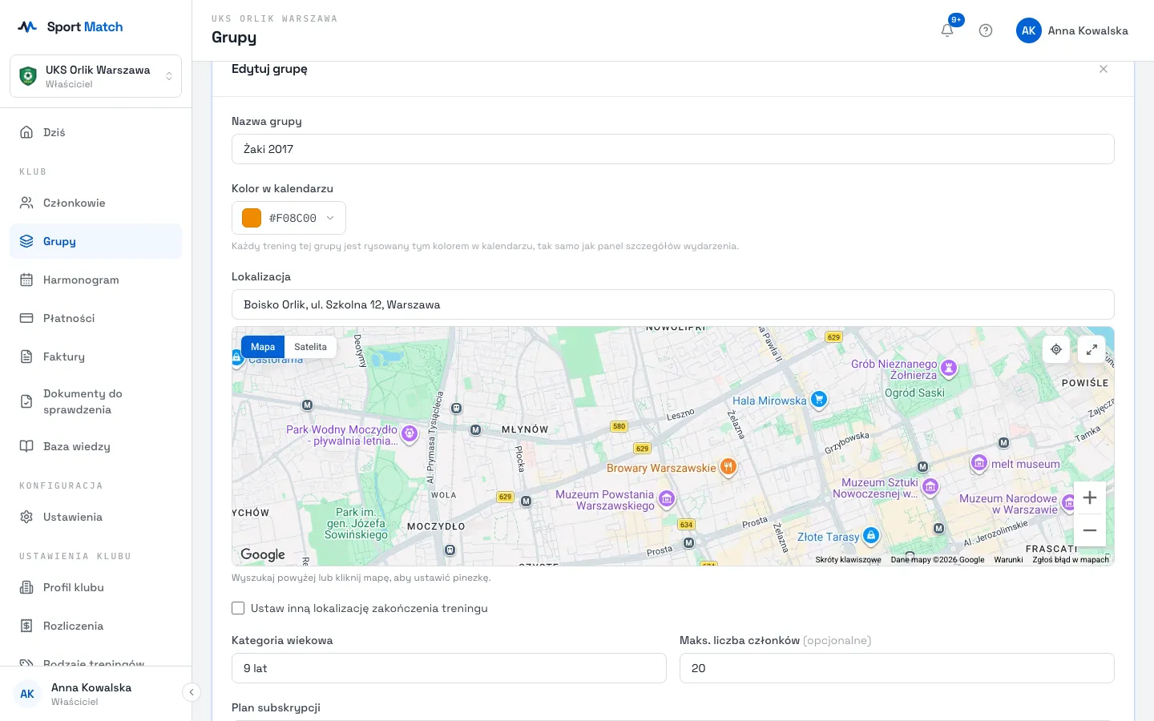The image size is (1154, 721).
Task: Center map on my location
Action: coord(1056,349)
